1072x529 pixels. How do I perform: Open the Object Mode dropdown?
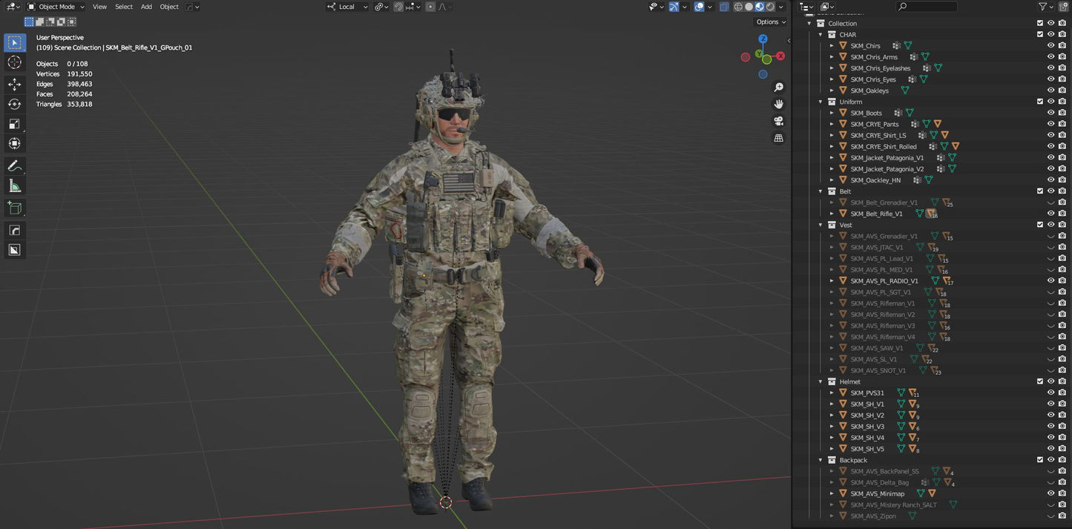[x=56, y=7]
